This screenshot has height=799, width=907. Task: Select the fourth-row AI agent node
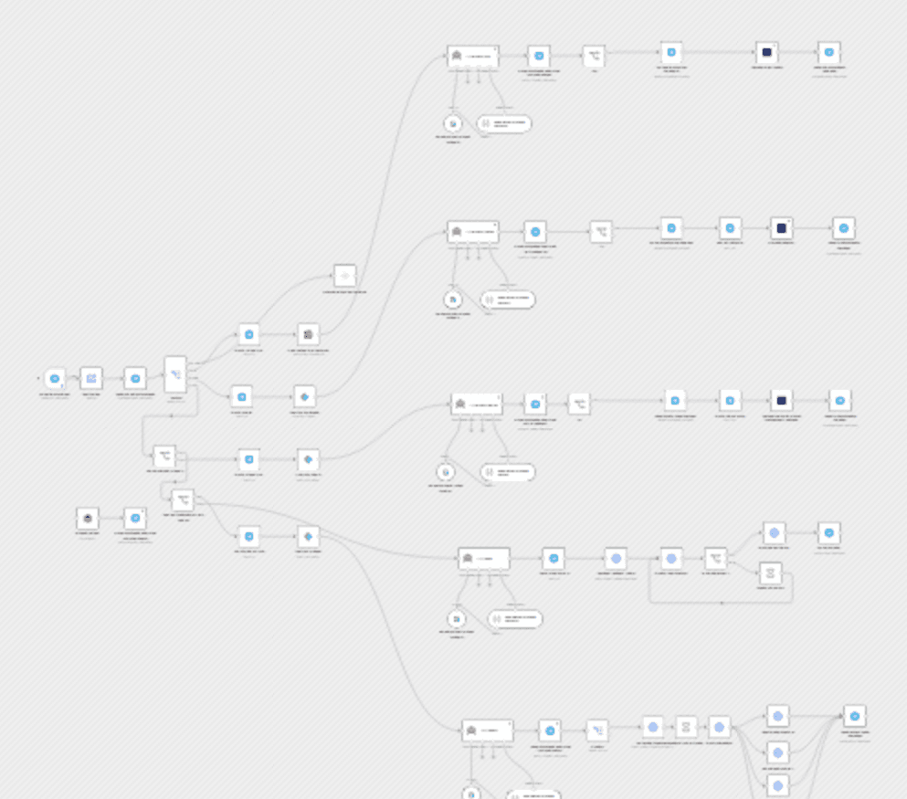pos(484,559)
